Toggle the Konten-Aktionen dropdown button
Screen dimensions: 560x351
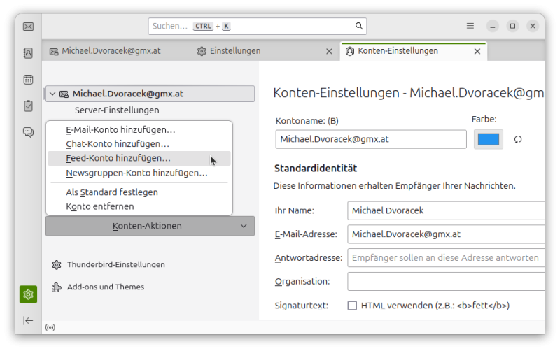tap(150, 226)
